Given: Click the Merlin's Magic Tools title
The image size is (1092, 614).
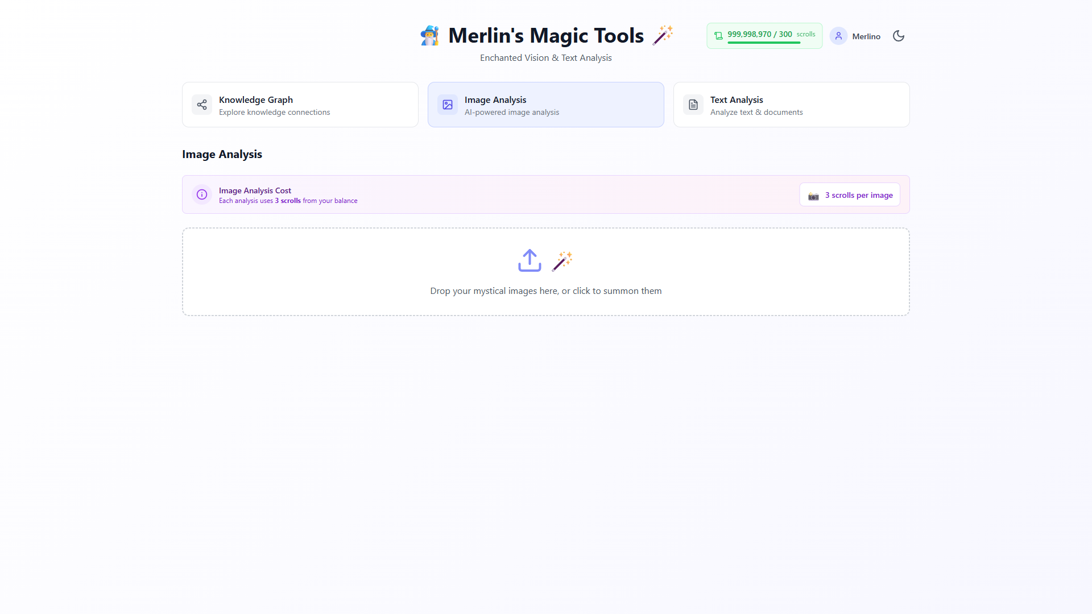Looking at the screenshot, I should 546,35.
